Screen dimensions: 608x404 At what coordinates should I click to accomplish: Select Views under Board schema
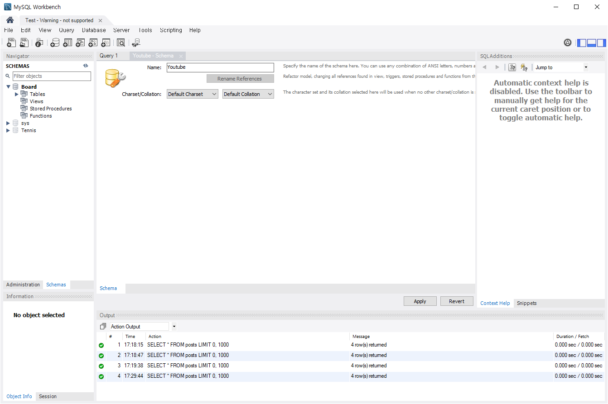coord(37,101)
